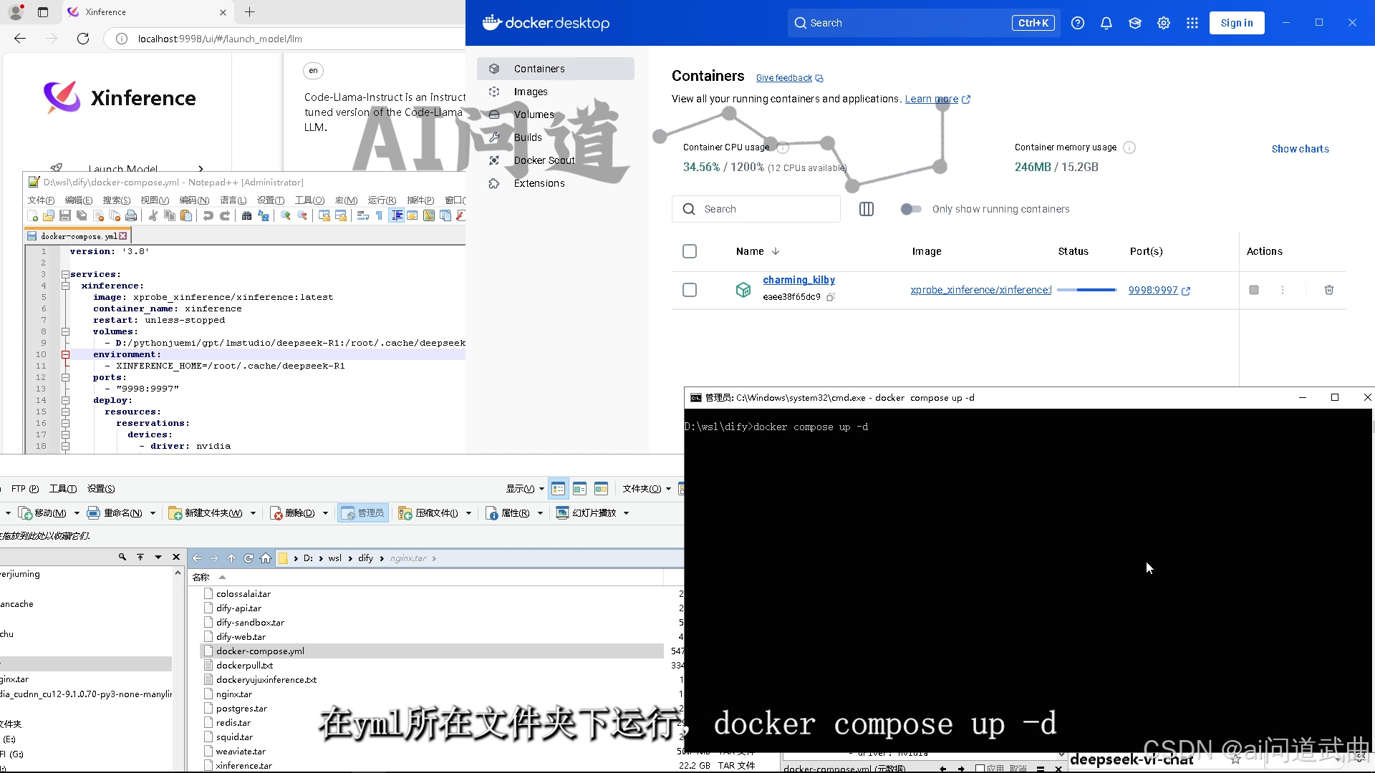The image size is (1375, 773).
Task: Open container column layout options icon
Action: click(867, 209)
